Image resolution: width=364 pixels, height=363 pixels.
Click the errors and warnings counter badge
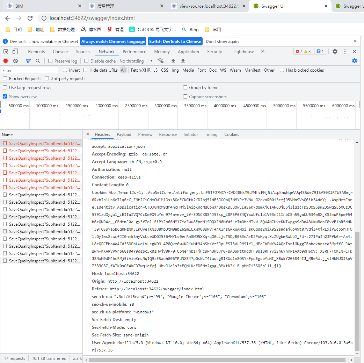(303, 52)
